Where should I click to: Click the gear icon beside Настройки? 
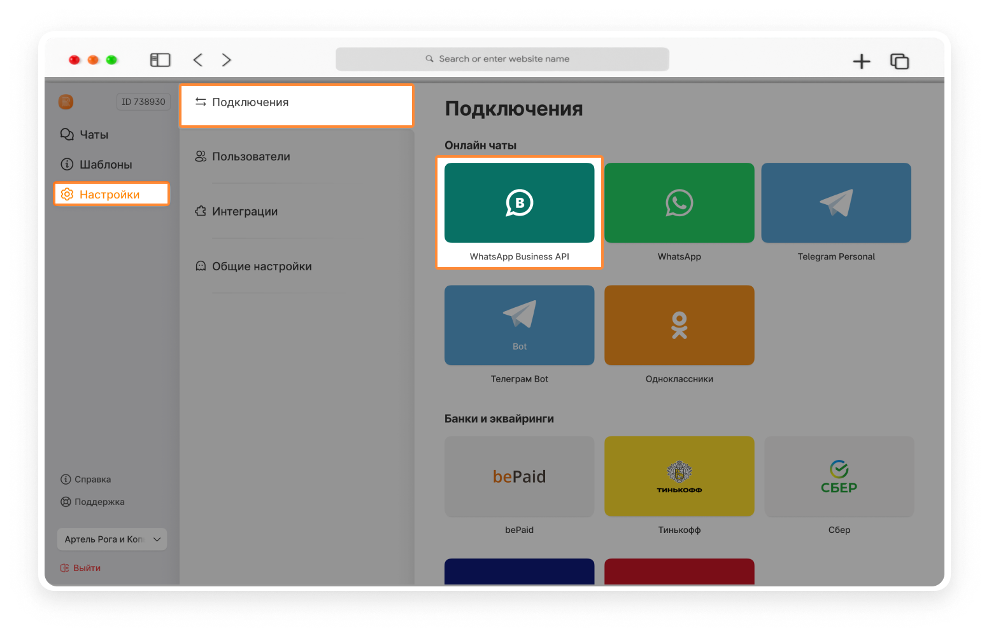tap(67, 194)
